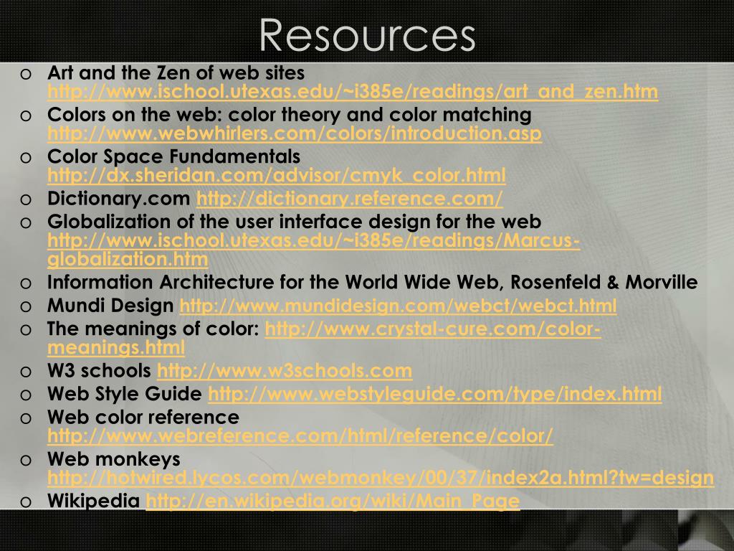
Task: Click the Web monkeys heading
Action: point(114,459)
